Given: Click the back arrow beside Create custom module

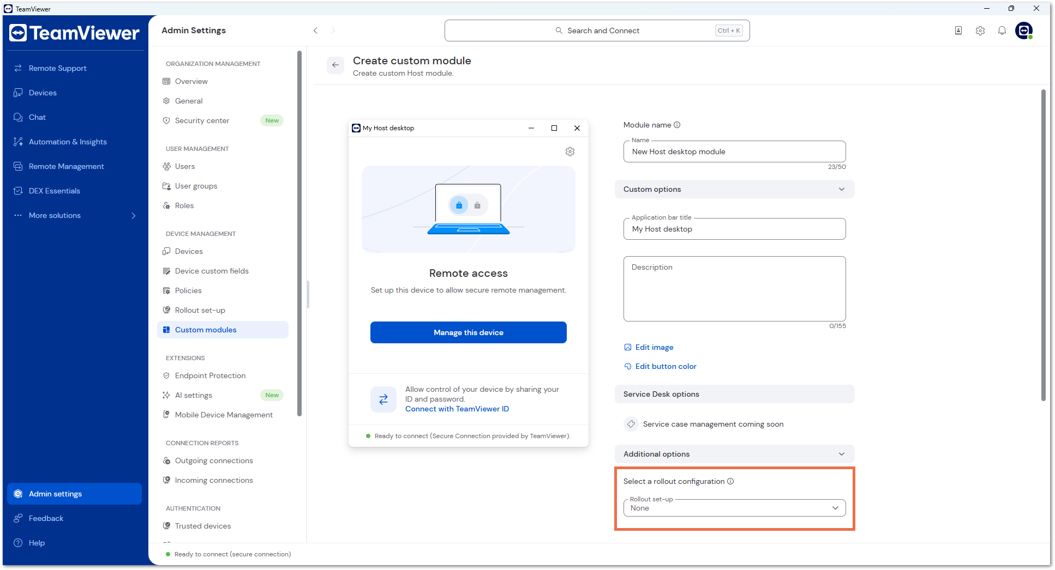Looking at the screenshot, I should click(x=335, y=65).
